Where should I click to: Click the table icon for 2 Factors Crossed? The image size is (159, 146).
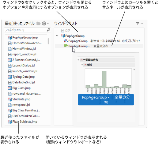(10, 60)
